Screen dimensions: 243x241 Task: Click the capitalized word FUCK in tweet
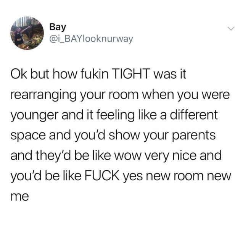pos(102,176)
